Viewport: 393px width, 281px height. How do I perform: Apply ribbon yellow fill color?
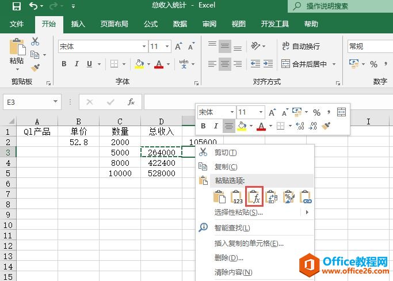coord(139,64)
